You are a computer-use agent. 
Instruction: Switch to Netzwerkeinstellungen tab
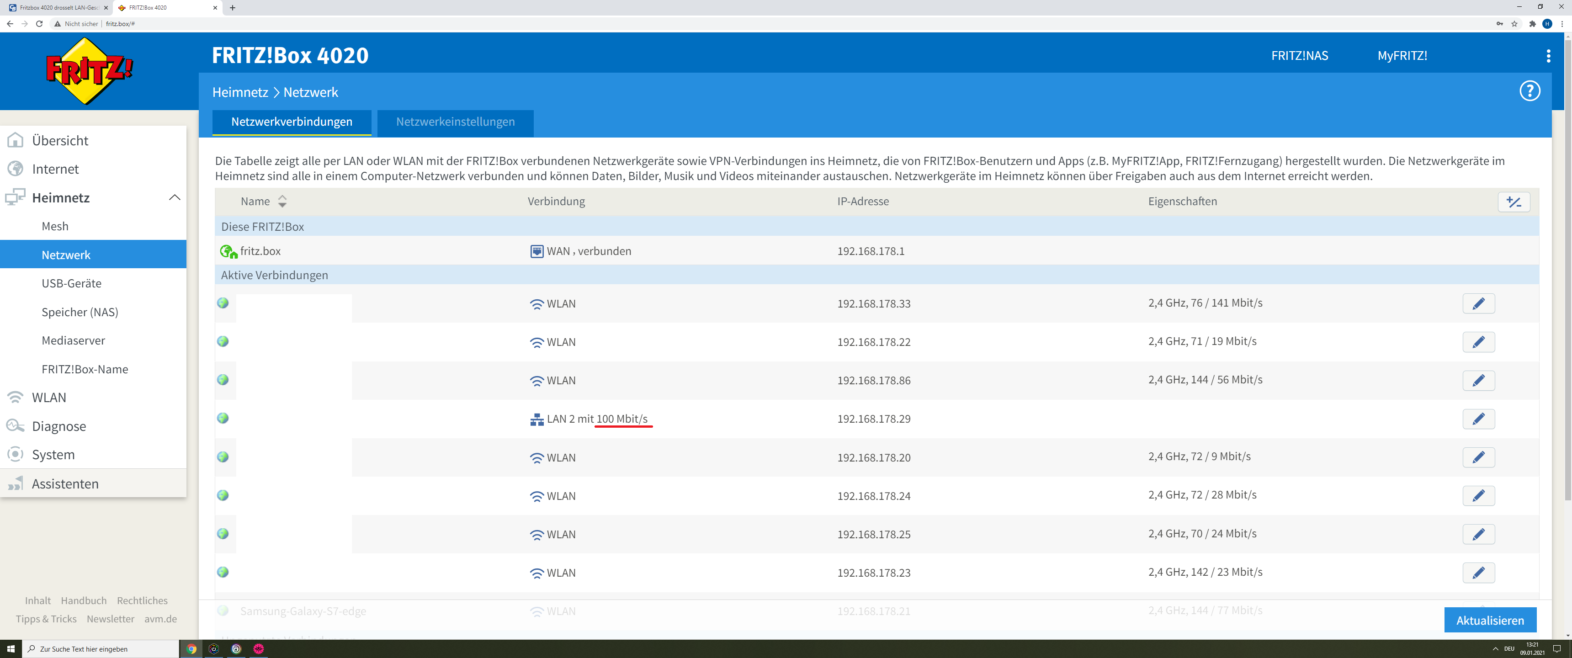point(455,122)
